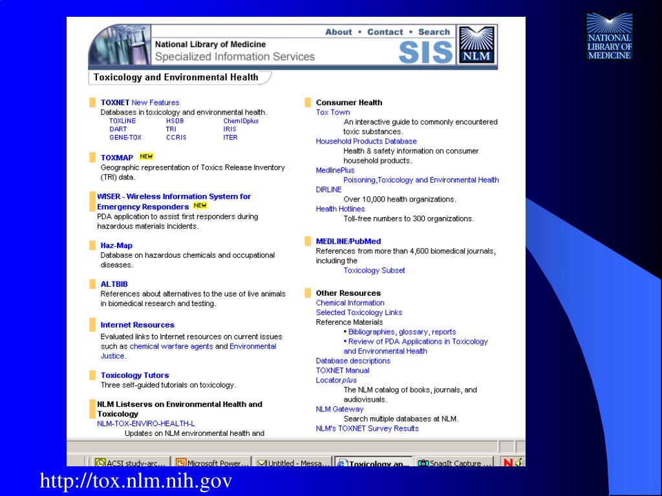Switch to SnagIt Capture taskbar window
This screenshot has width=662, height=496.
(454, 462)
